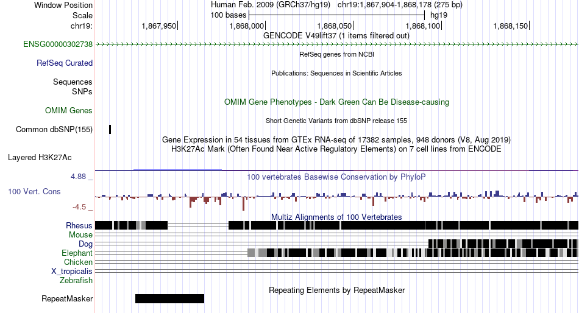
Task: Click the RefSeq genes from NCBI title
Action: pos(336,54)
